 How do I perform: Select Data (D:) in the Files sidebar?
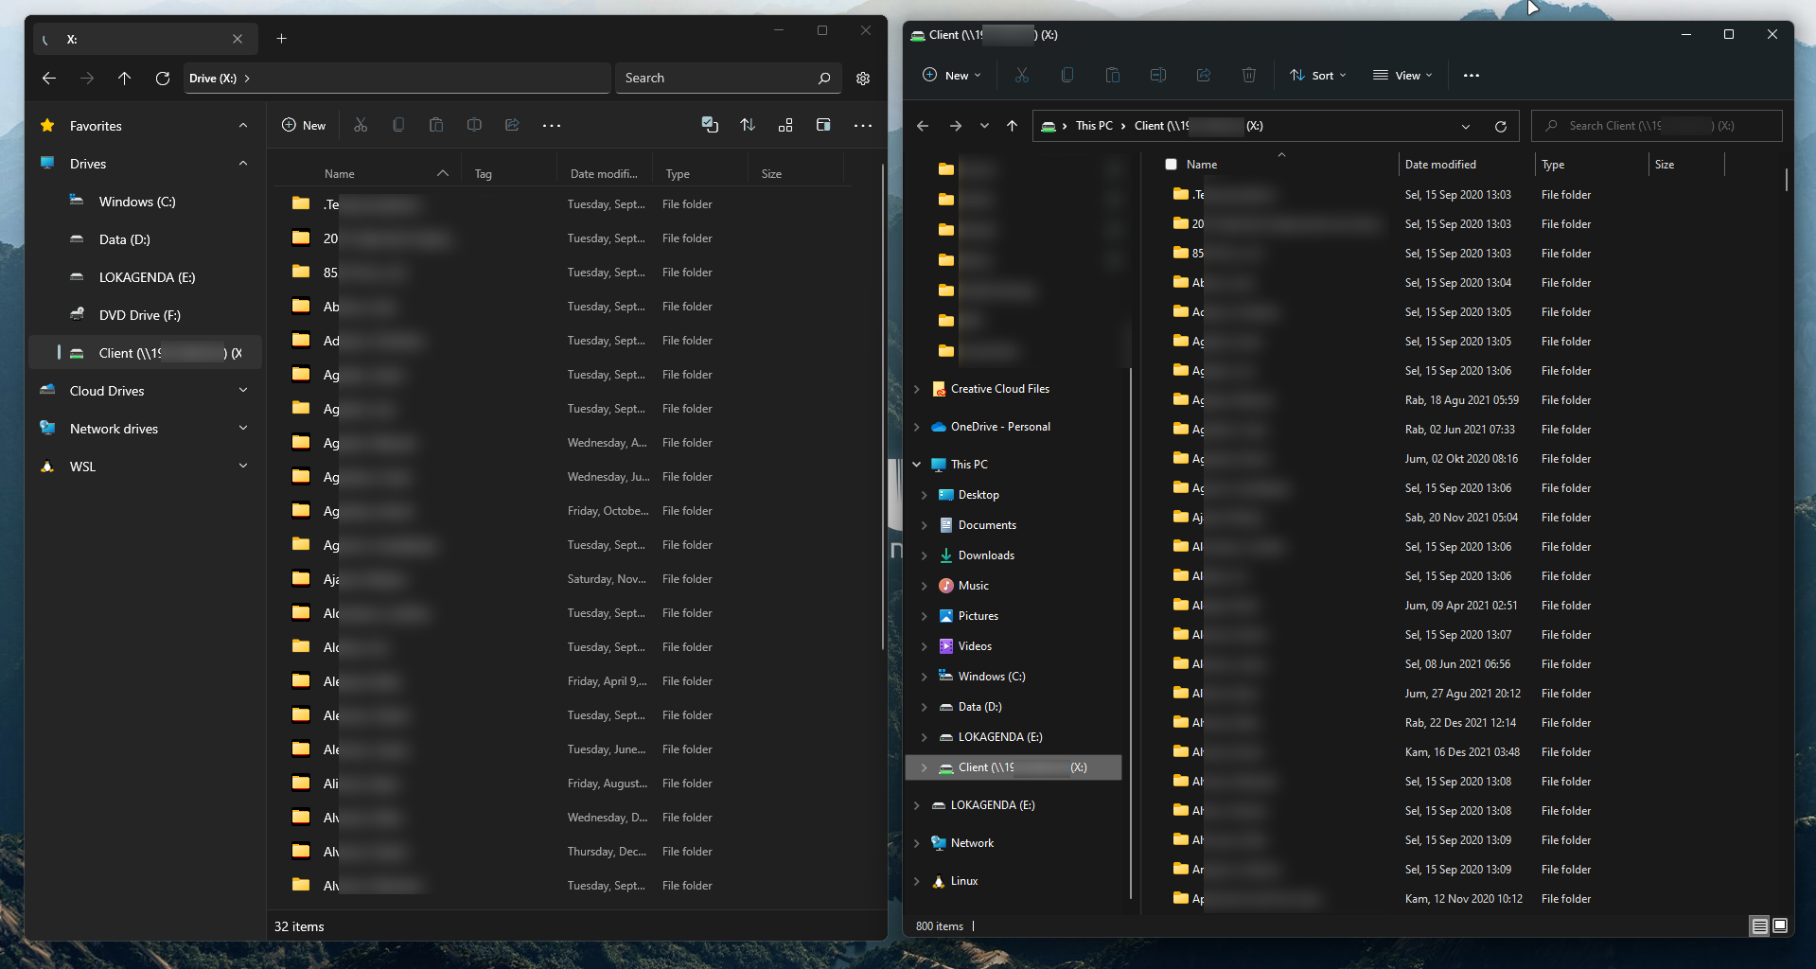click(x=146, y=239)
